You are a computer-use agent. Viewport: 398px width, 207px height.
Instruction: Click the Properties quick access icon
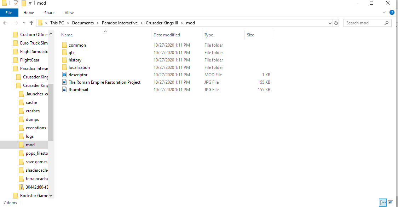click(x=16, y=3)
